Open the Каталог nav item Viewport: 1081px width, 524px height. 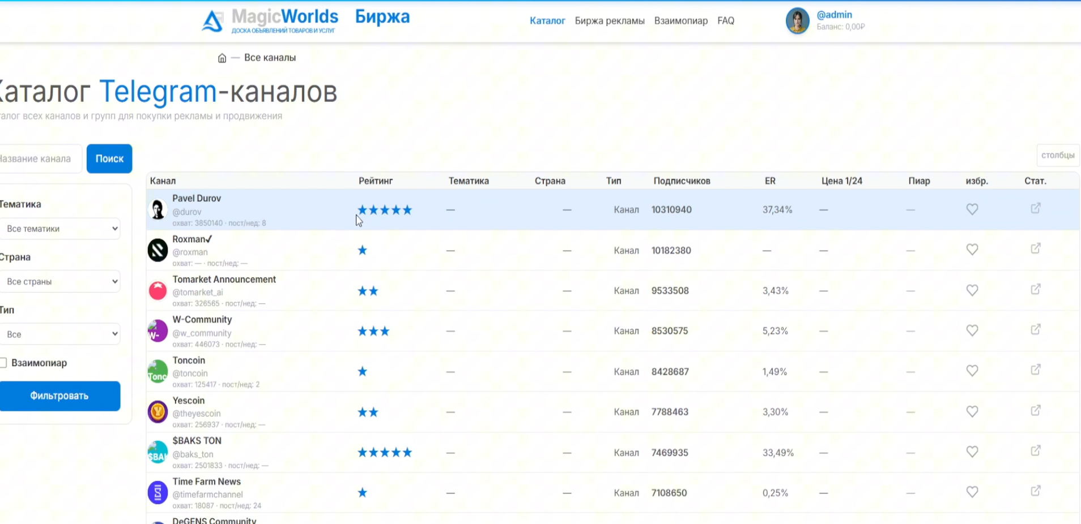pyautogui.click(x=547, y=21)
